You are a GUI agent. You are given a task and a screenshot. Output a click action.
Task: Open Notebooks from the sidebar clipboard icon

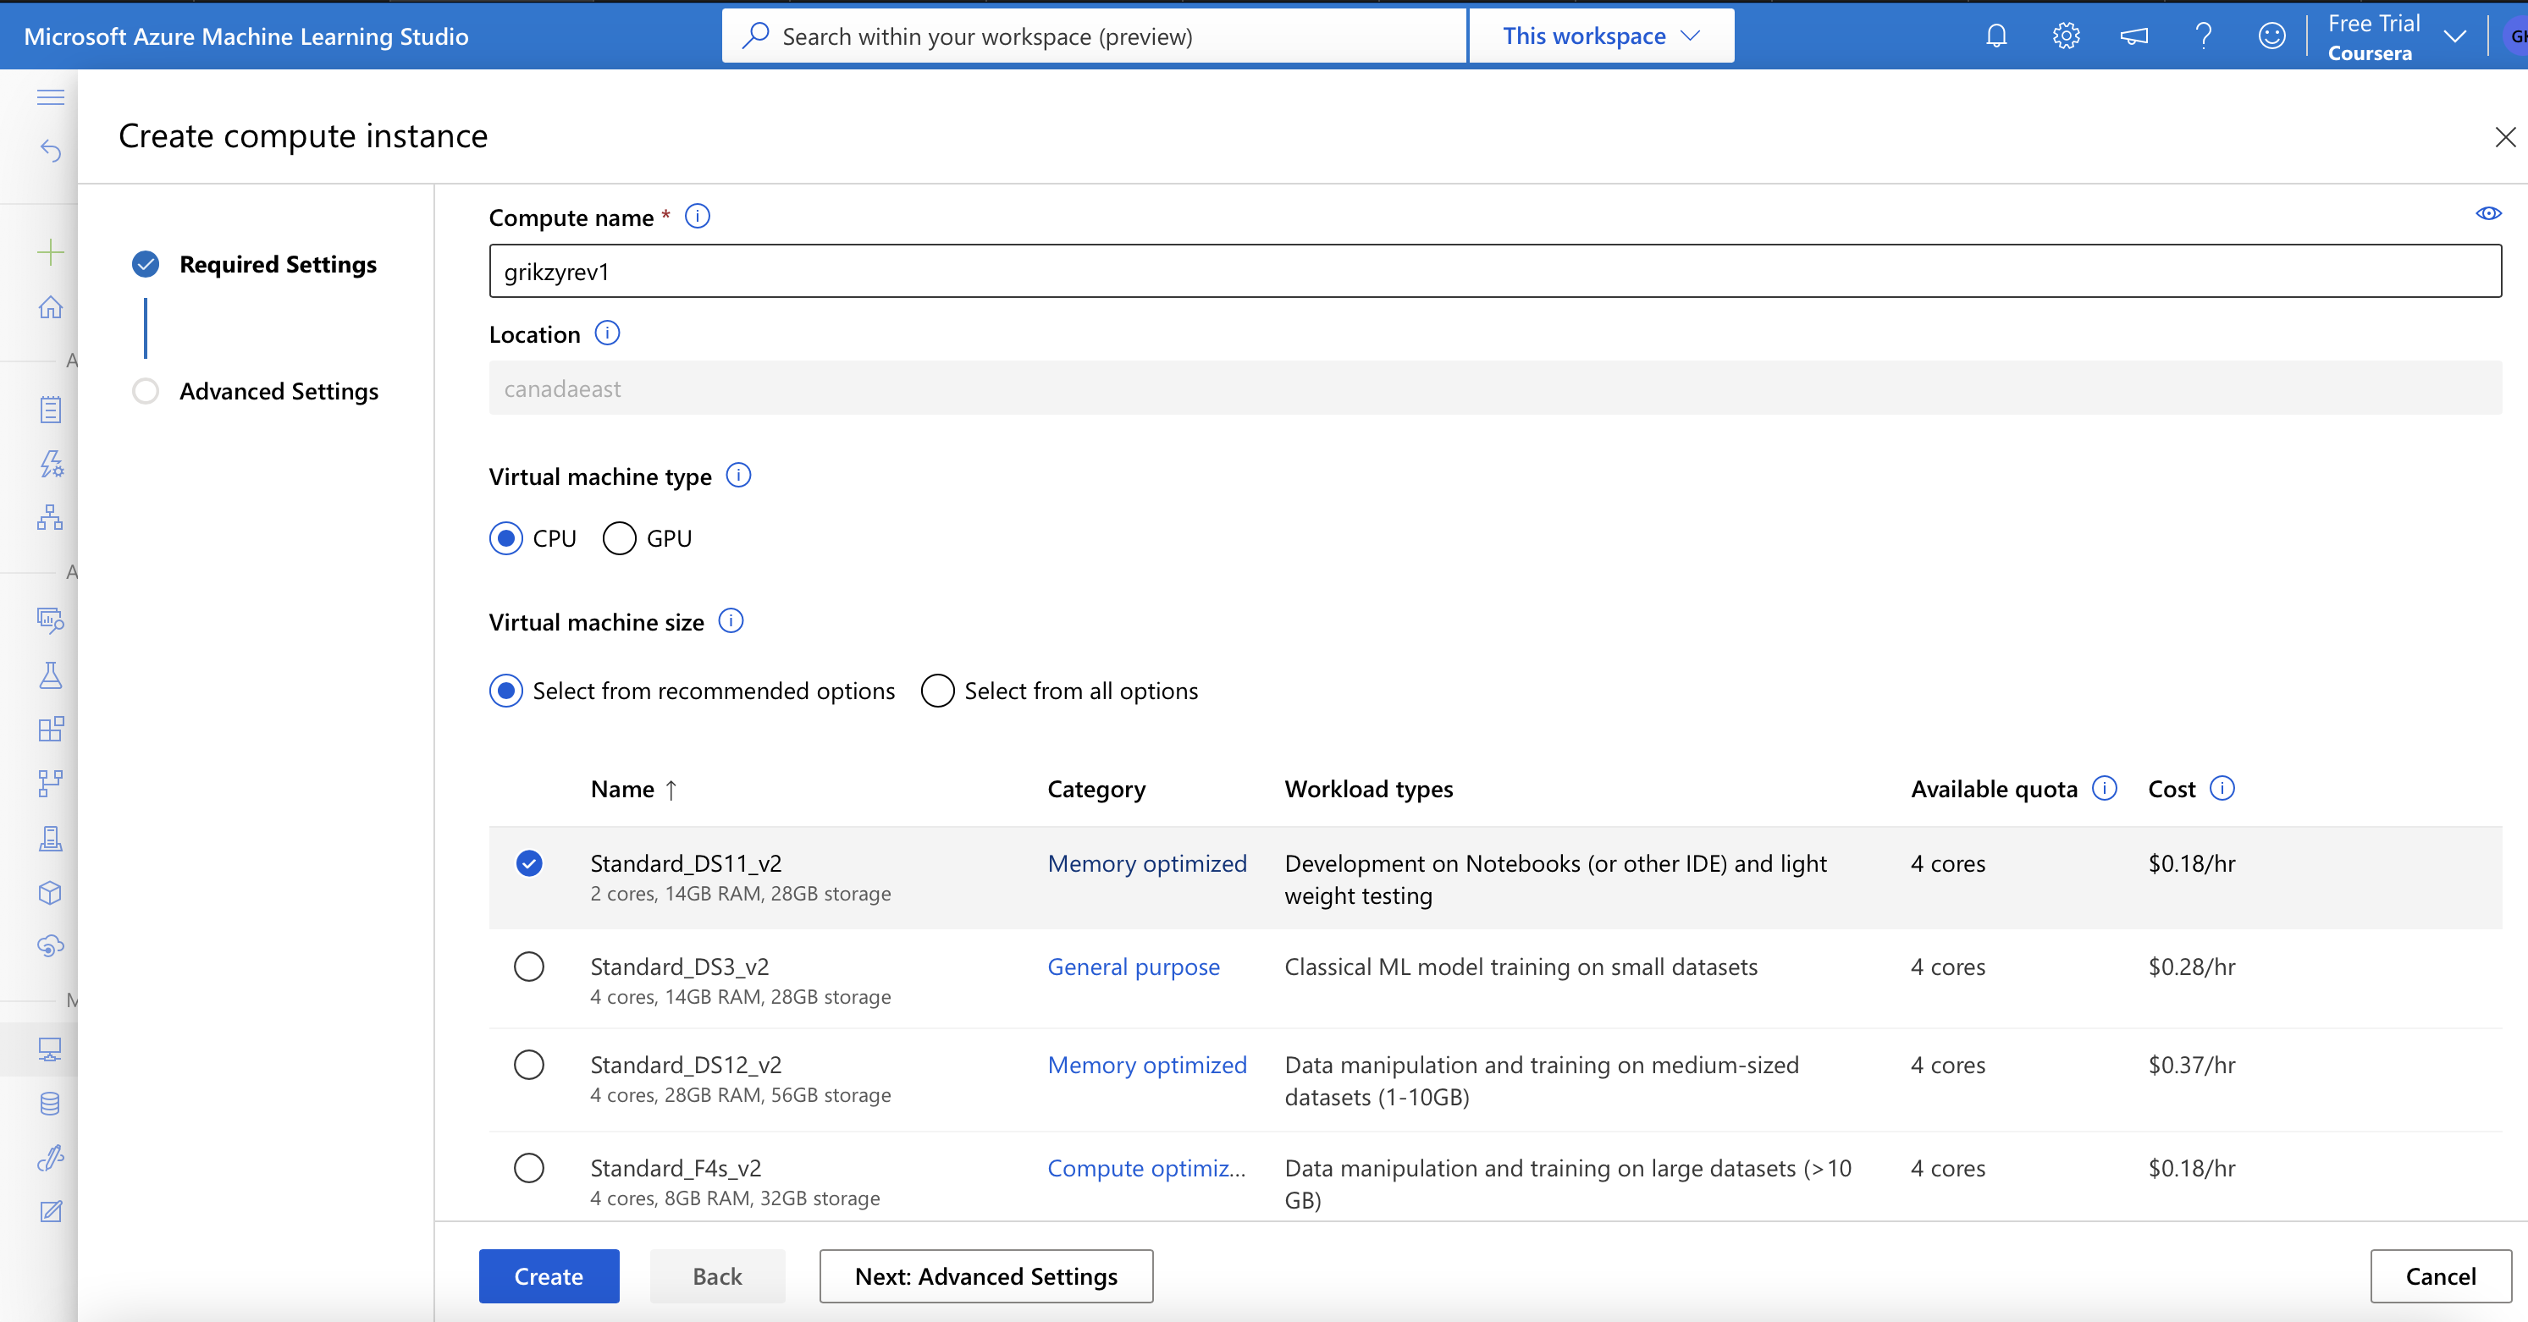click(49, 409)
